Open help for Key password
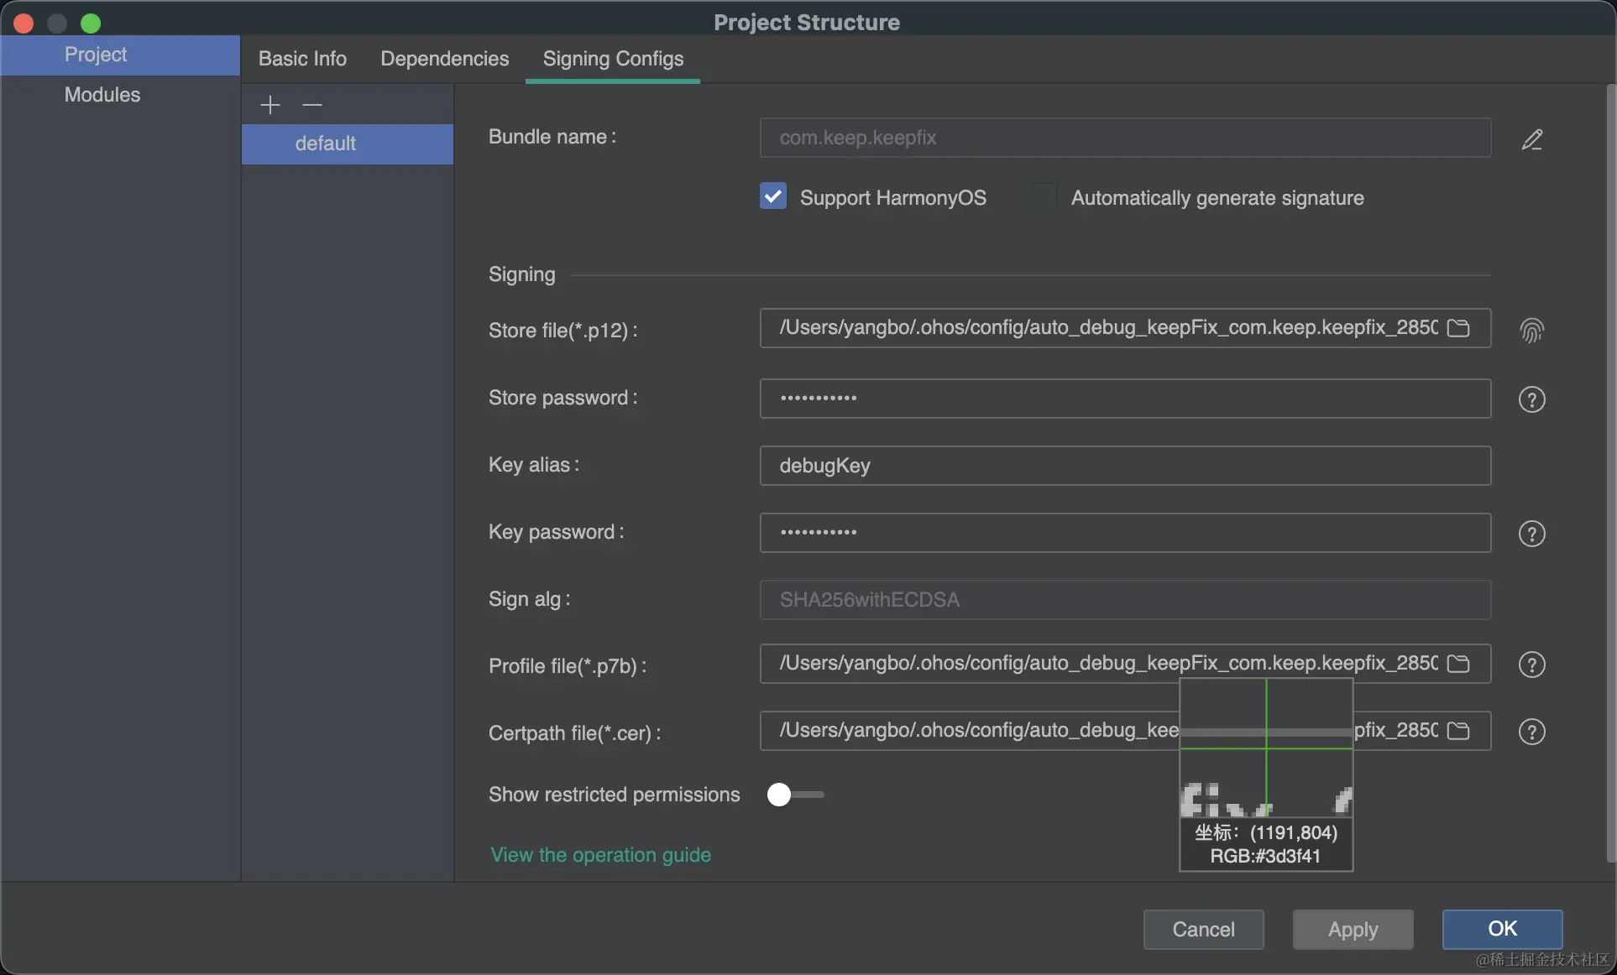 coord(1532,534)
